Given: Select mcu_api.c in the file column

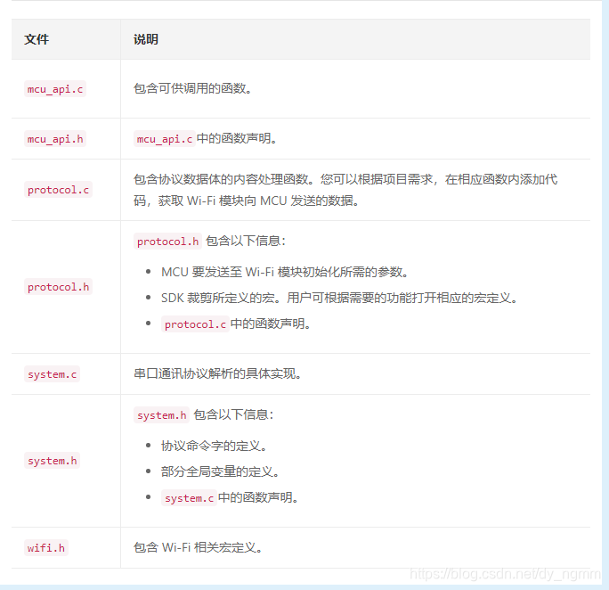Looking at the screenshot, I should 55,89.
